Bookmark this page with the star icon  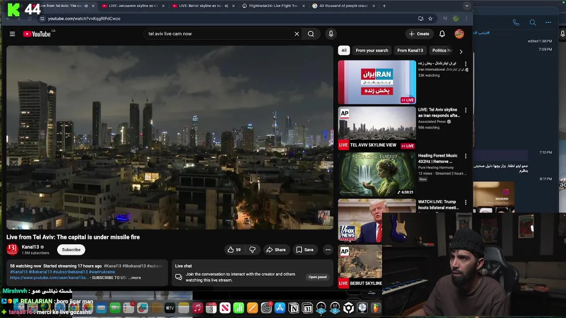(430, 19)
